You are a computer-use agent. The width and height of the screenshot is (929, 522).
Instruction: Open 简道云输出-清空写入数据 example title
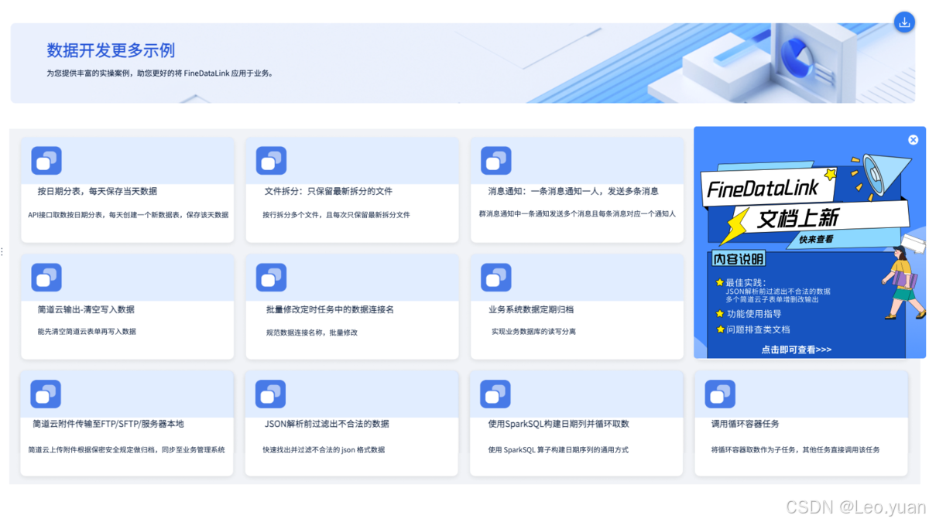(x=86, y=309)
